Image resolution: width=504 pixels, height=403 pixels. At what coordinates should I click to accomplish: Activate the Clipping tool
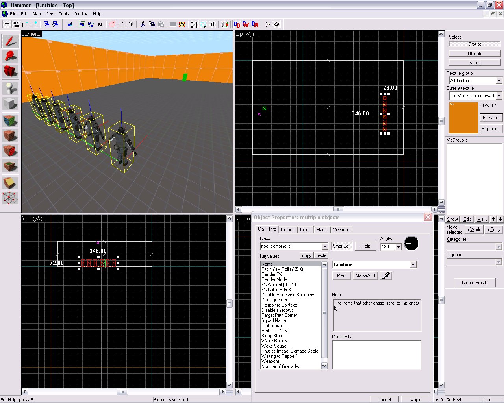(10, 183)
